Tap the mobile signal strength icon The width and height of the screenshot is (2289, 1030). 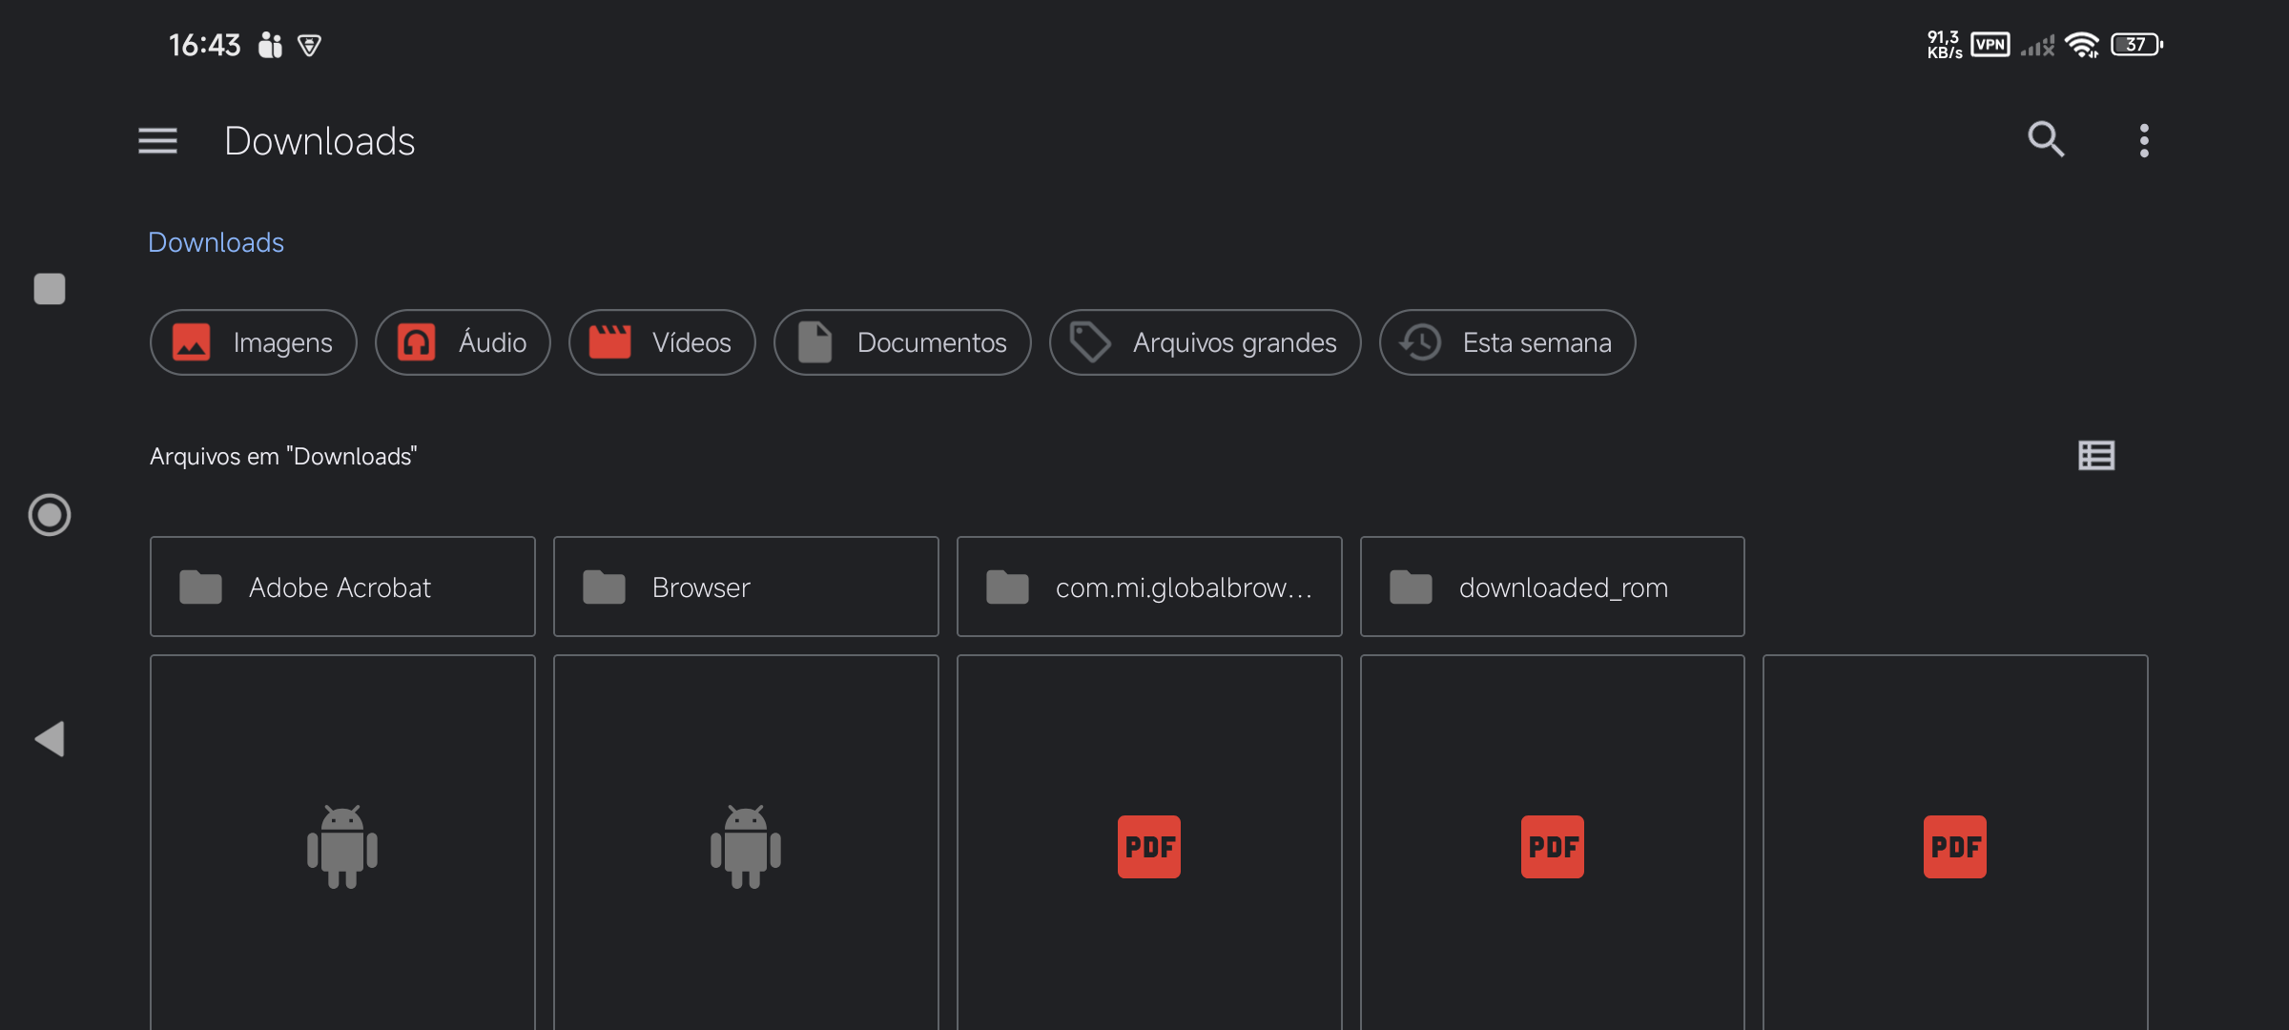point(2037,45)
